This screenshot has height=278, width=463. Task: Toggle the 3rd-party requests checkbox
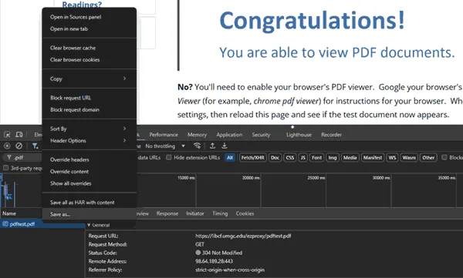click(5, 168)
